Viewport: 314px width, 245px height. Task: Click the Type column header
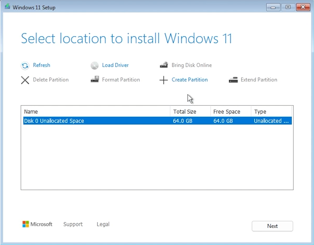click(x=260, y=112)
